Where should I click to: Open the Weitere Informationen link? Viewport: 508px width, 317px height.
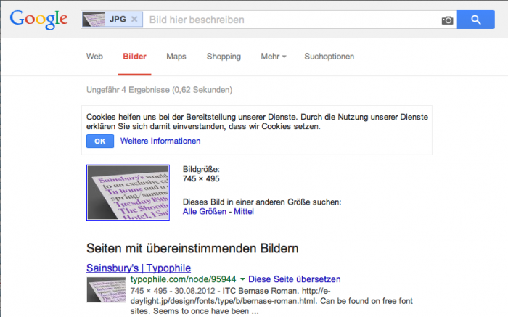[160, 141]
